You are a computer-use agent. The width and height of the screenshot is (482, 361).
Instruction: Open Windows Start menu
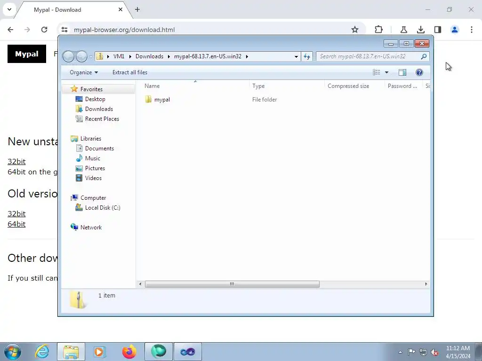click(x=13, y=352)
